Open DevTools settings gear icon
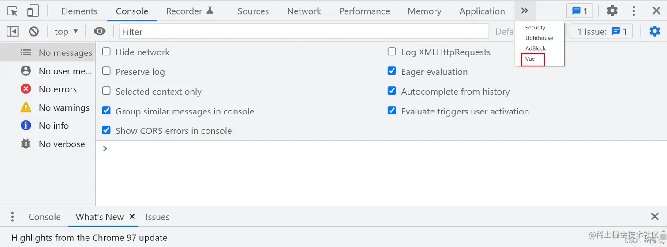The width and height of the screenshot is (667, 247). tap(612, 11)
